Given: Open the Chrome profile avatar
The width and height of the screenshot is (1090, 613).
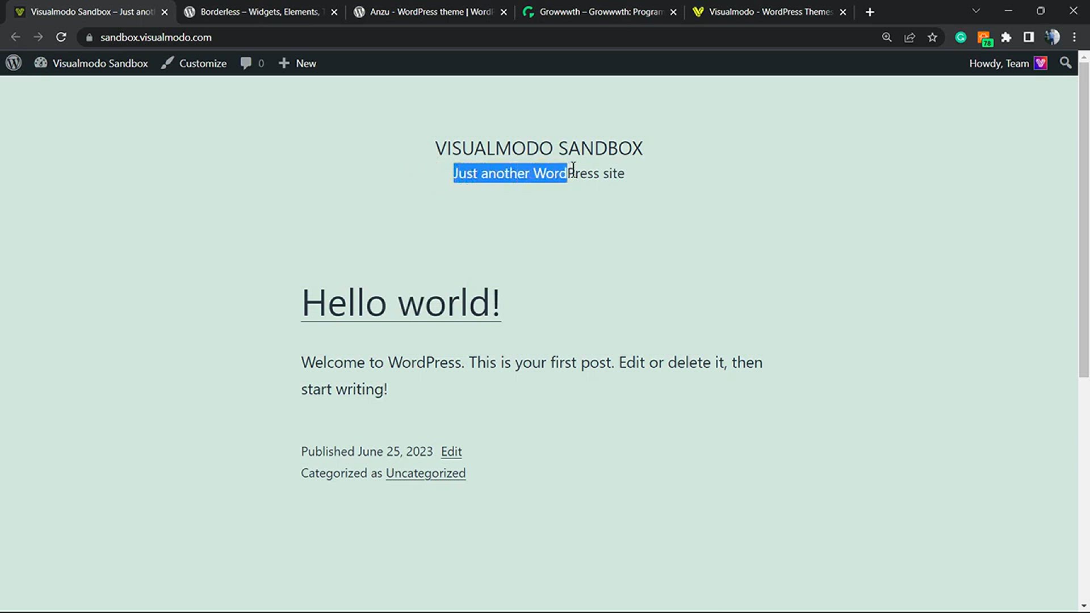Looking at the screenshot, I should (x=1052, y=37).
